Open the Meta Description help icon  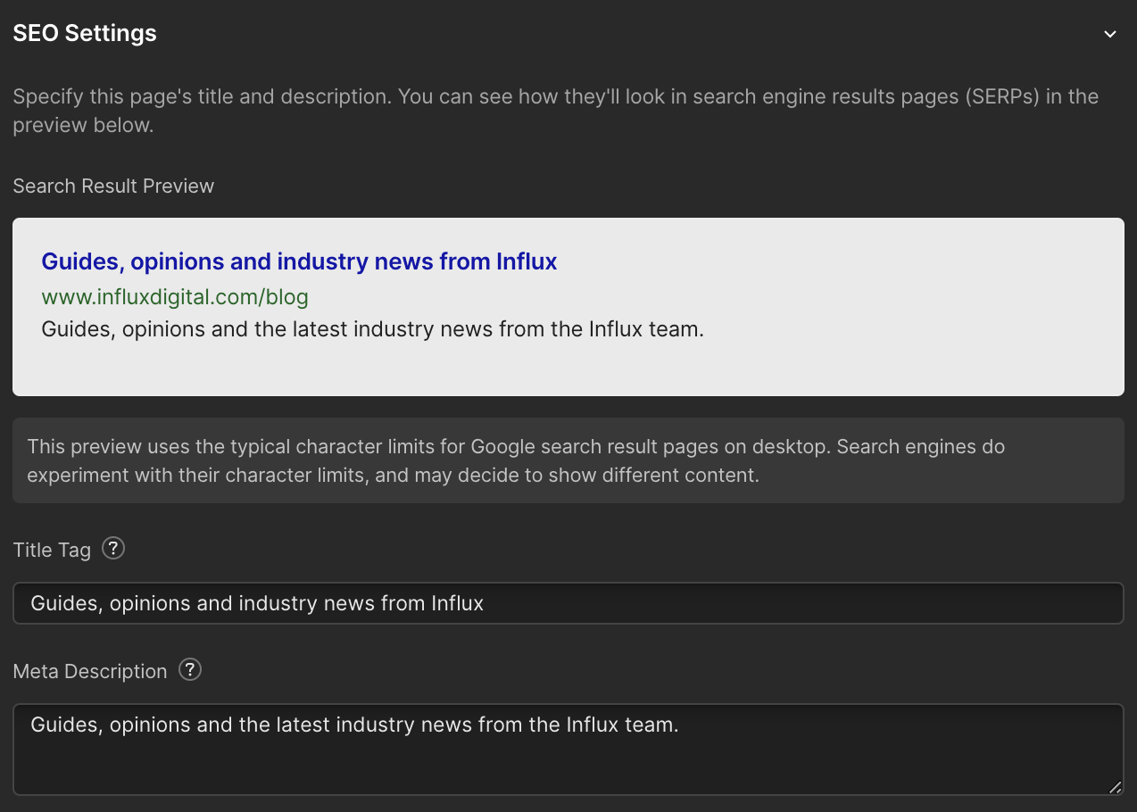(190, 669)
